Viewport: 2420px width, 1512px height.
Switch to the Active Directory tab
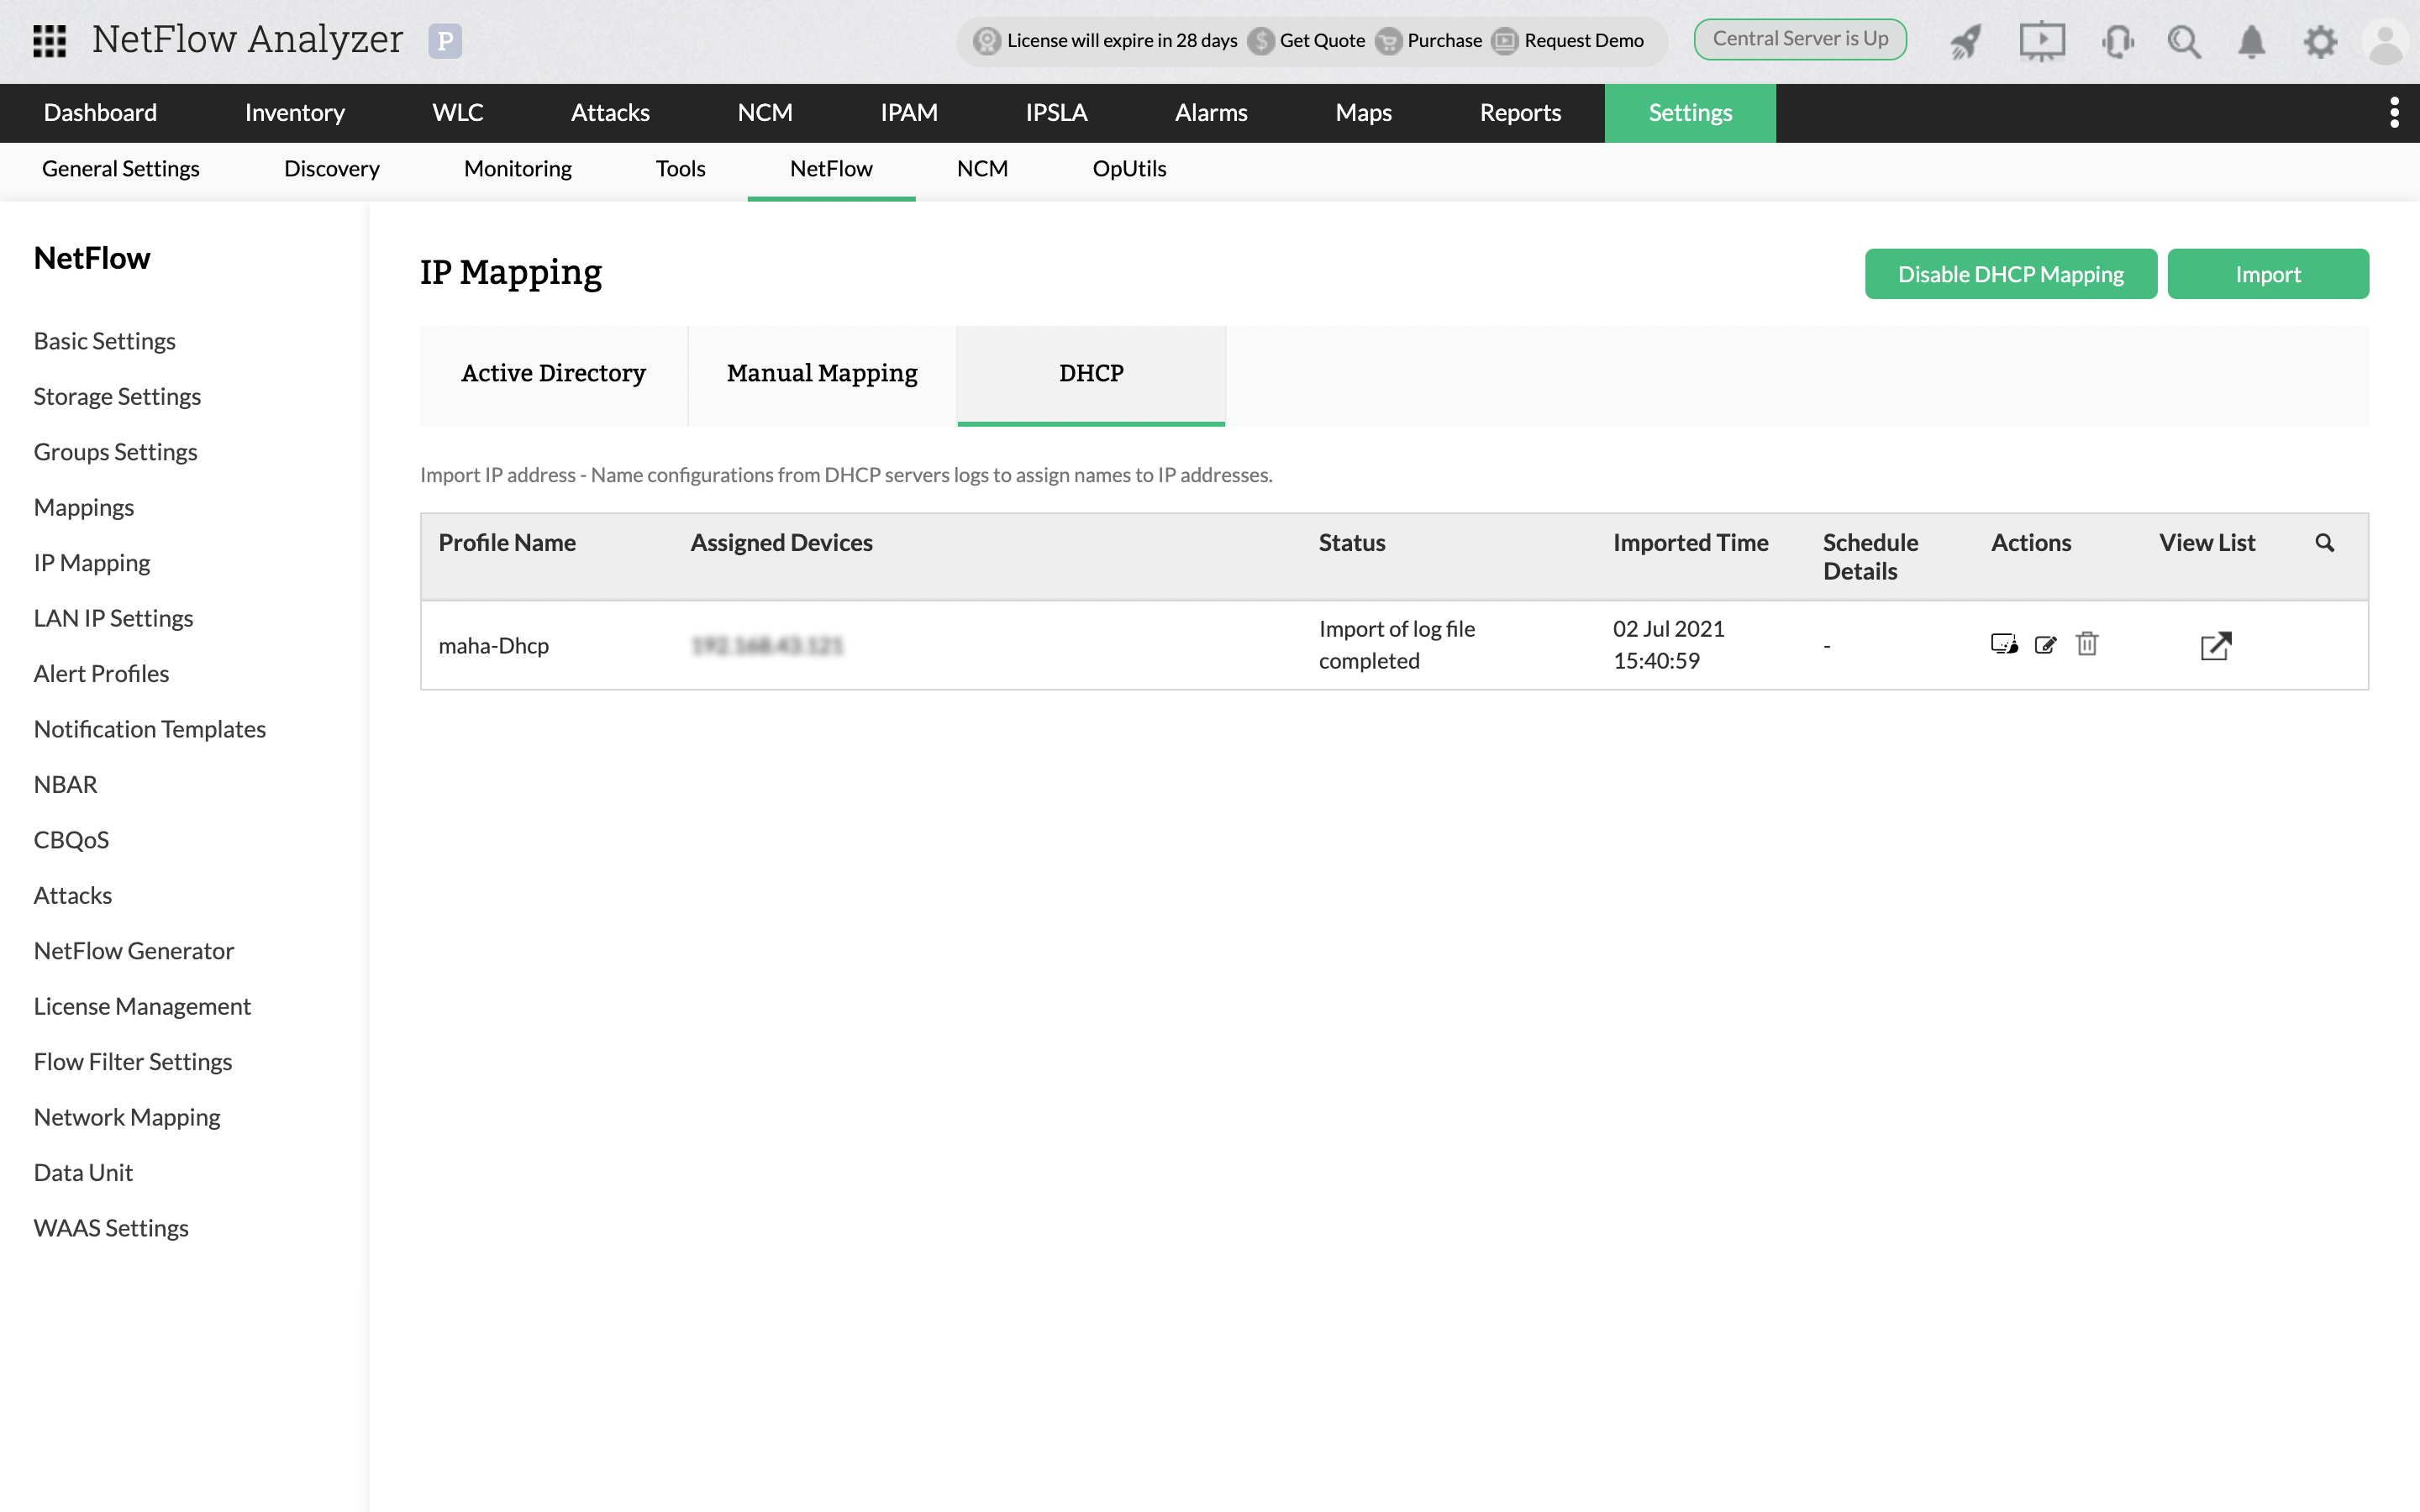coord(553,373)
